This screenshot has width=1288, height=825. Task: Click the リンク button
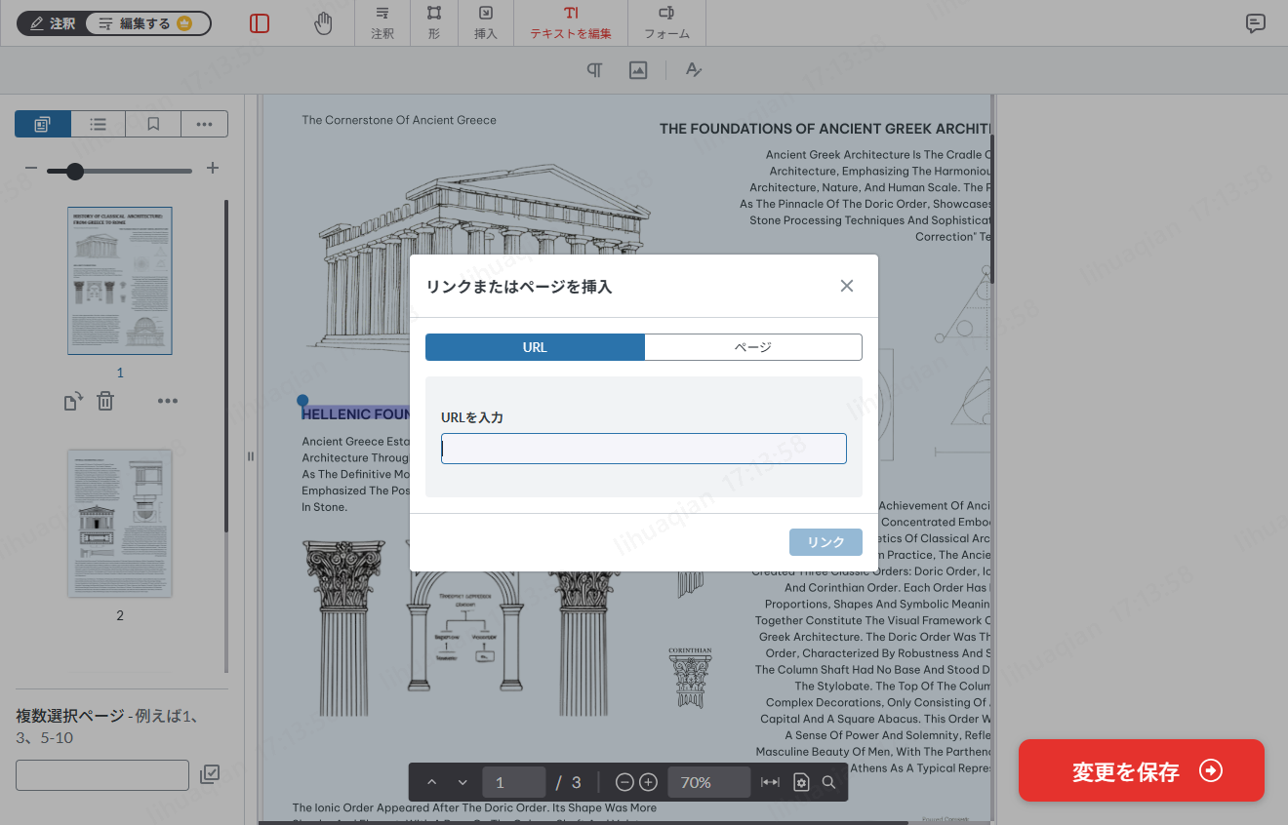click(x=825, y=542)
